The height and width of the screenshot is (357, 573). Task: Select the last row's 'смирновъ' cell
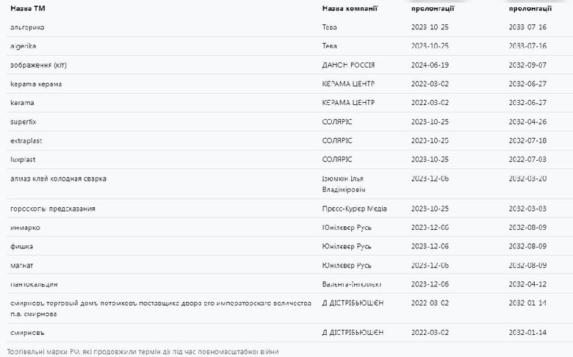pyautogui.click(x=27, y=333)
